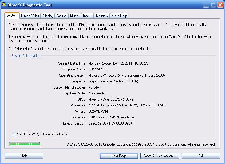Screen dimensions: 225x164
Task: View the More Help tab
Action: 119,16
